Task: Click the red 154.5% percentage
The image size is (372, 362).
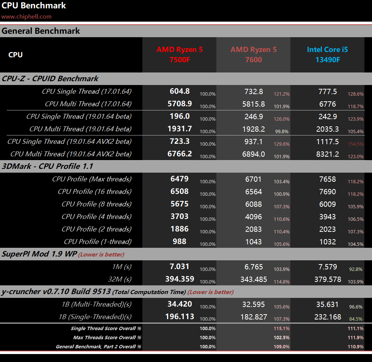Action: coord(356,144)
